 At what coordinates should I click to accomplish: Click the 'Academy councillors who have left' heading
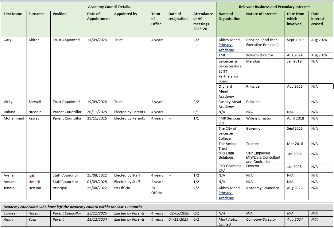pyautogui.click(x=73, y=207)
